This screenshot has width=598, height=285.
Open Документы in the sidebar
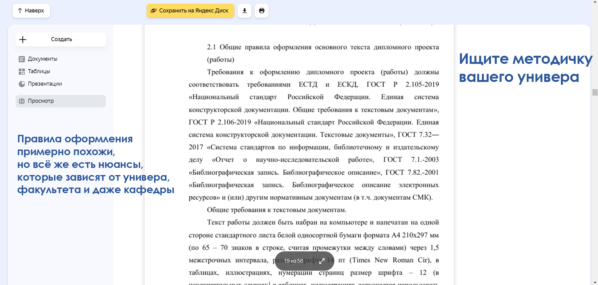[38, 59]
